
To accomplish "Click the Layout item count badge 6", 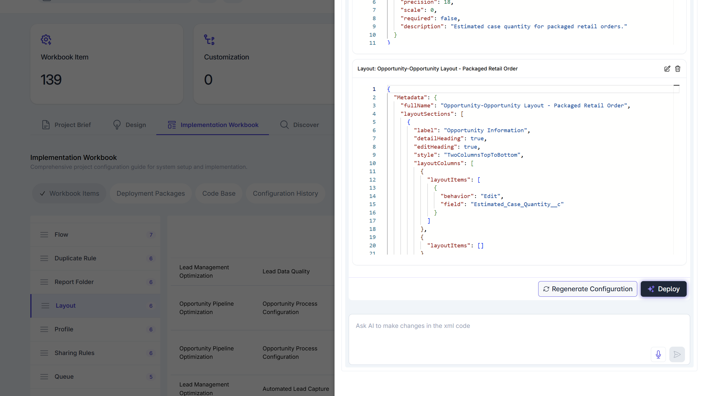I will point(151,306).
